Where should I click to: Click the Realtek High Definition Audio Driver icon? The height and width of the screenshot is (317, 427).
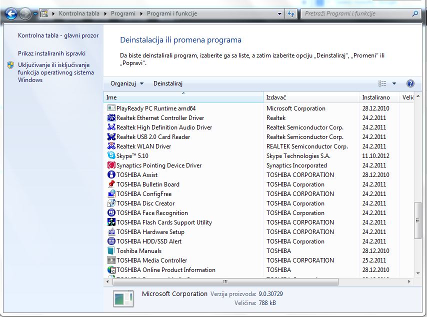pos(111,127)
